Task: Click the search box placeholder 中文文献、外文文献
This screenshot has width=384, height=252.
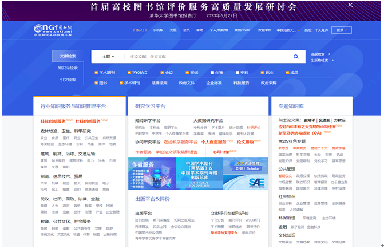Action: pyautogui.click(x=148, y=57)
